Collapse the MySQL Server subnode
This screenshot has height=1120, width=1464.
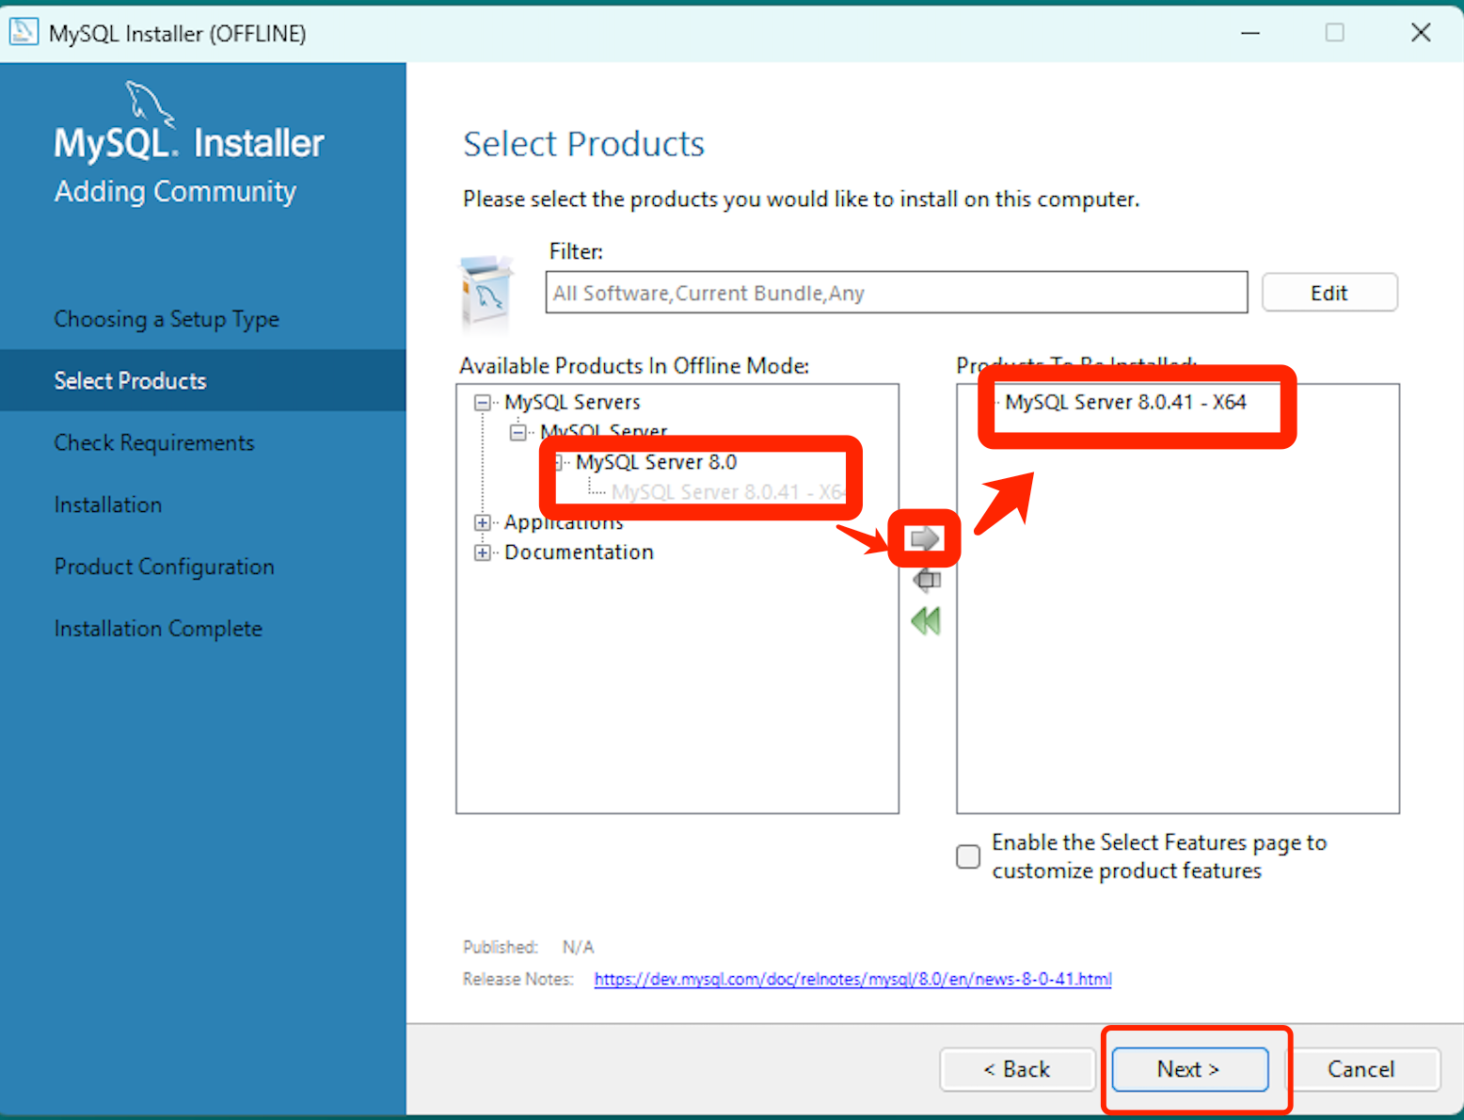(x=518, y=433)
